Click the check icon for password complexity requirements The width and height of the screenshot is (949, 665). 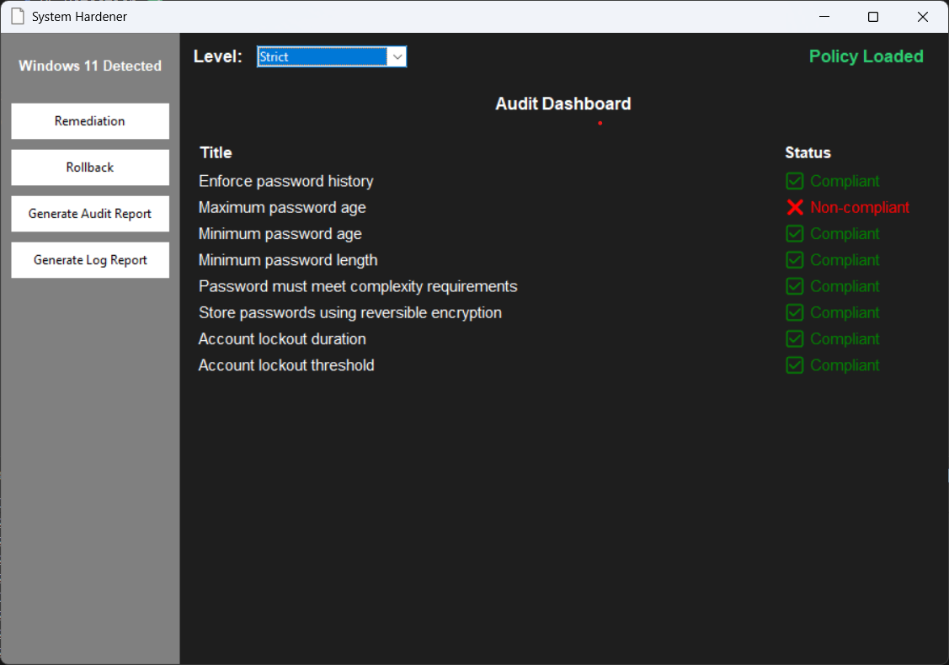coord(795,286)
